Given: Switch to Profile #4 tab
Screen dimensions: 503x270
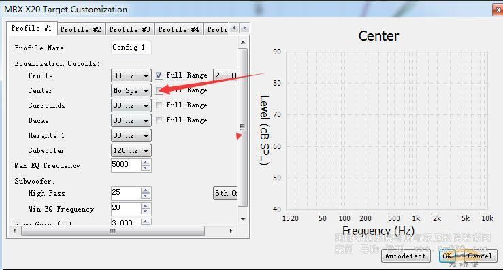Looking at the screenshot, I should tap(179, 29).
